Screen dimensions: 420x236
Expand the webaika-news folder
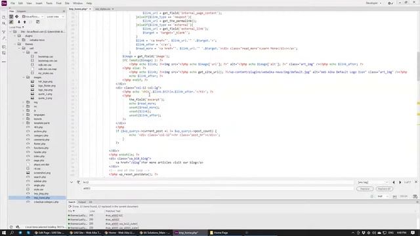(19, 40)
